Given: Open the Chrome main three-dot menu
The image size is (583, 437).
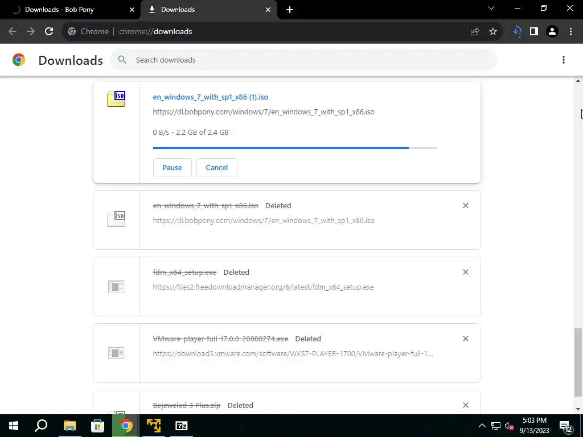Looking at the screenshot, I should click(570, 32).
